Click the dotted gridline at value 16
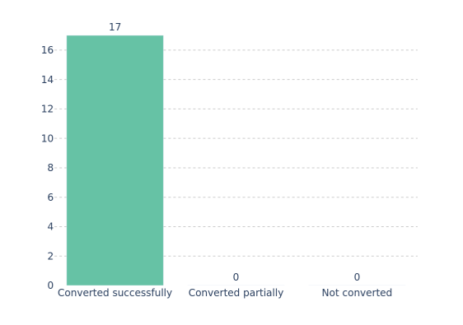Viewport: 463px width, 325px height. pos(291,50)
